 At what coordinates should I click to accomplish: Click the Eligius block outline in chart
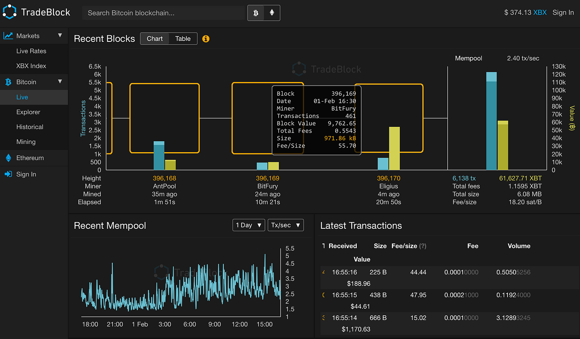coord(389,118)
